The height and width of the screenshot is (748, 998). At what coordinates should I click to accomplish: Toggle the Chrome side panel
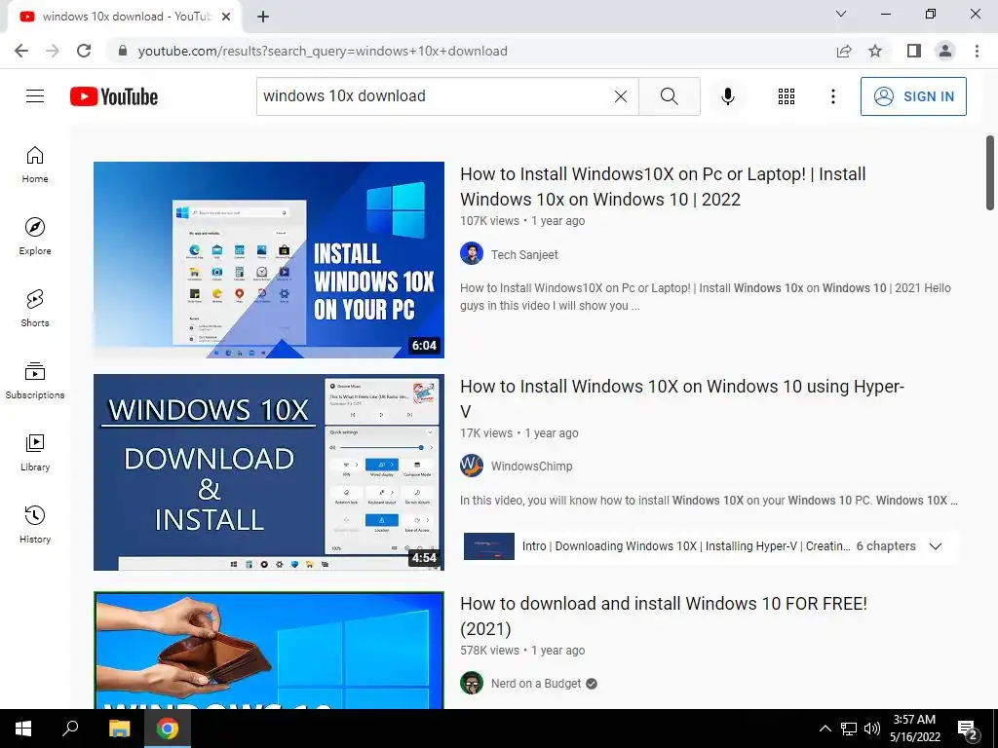[x=914, y=51]
